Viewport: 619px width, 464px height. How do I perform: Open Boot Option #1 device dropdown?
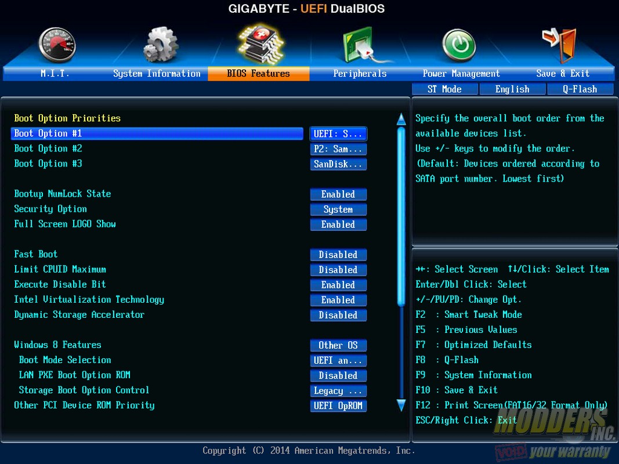(x=338, y=134)
